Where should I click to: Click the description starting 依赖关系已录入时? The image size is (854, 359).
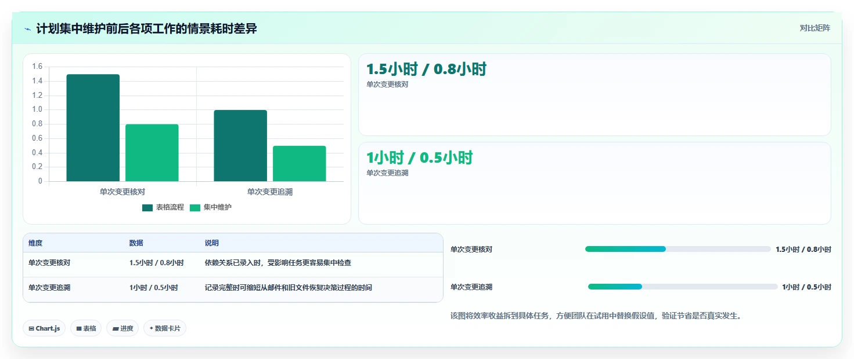[278, 263]
